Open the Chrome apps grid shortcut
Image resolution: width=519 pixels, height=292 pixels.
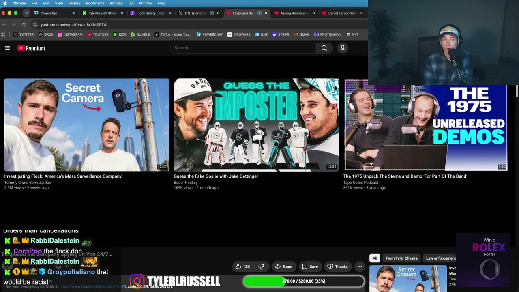tap(4, 34)
